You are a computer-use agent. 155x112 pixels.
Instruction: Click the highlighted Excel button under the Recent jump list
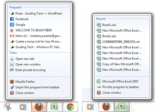(122, 107)
